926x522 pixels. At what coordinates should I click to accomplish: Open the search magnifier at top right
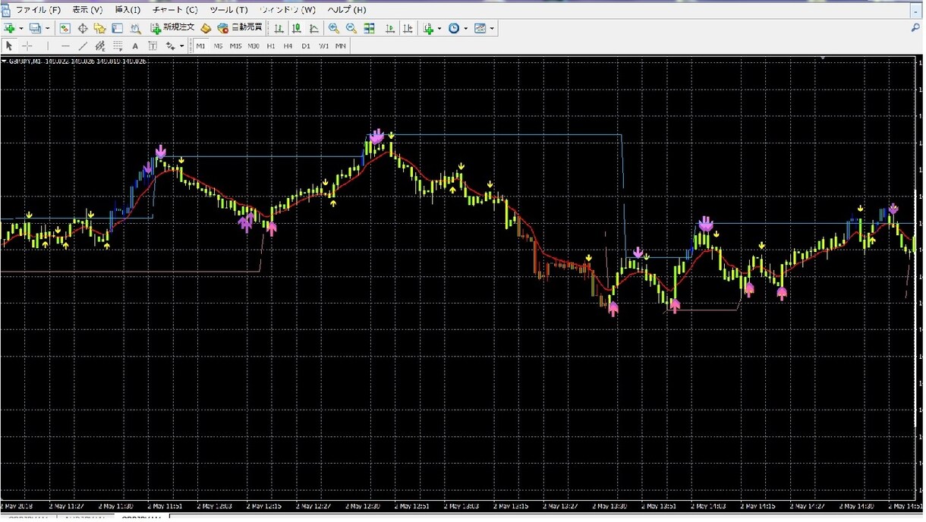click(915, 28)
